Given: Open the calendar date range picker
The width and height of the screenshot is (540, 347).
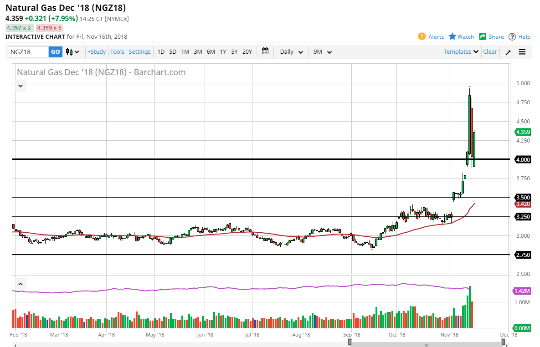Looking at the screenshot, I should [265, 51].
